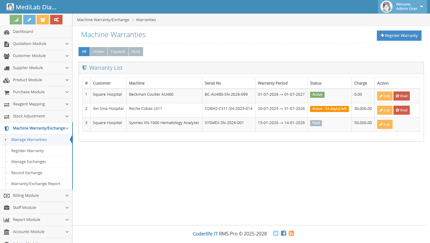Click the MediLab logo avatar icon
The width and height of the screenshot is (430, 243).
[x=10, y=7]
